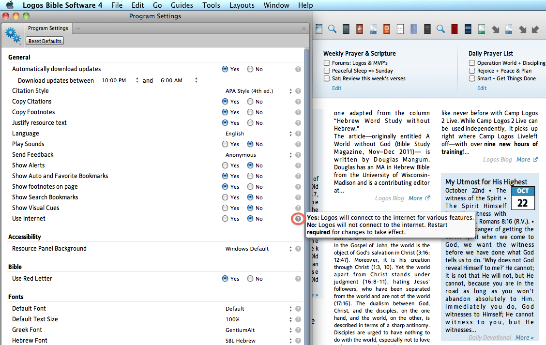The width and height of the screenshot is (546, 345).
Task: Open the Greek Font GentiumAlt dropdown
Action: click(x=258, y=330)
